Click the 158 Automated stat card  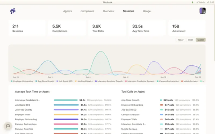(187, 28)
